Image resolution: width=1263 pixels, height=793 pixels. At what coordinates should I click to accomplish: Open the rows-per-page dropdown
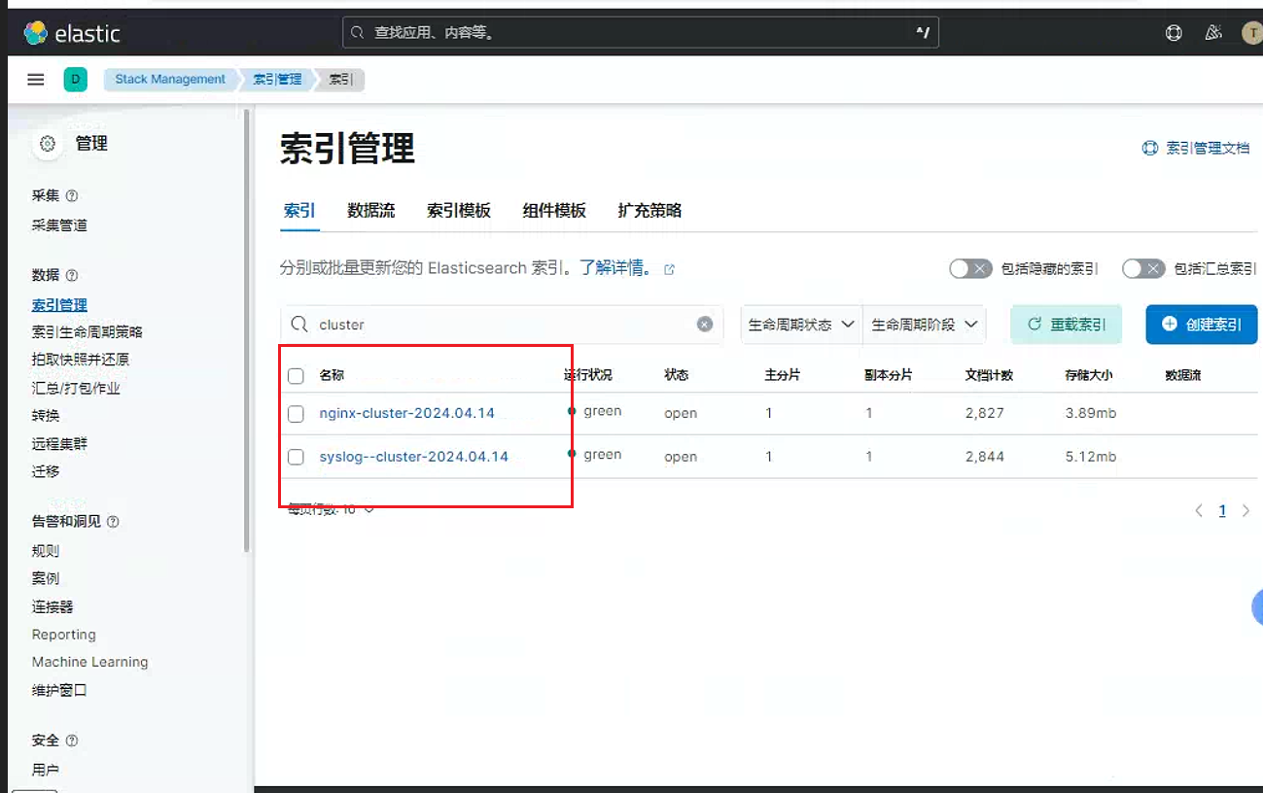(x=332, y=509)
